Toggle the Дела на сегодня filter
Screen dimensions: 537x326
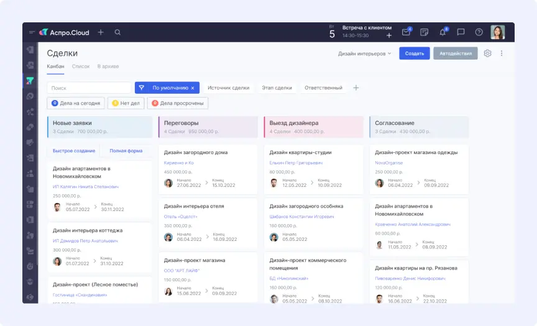click(x=76, y=103)
